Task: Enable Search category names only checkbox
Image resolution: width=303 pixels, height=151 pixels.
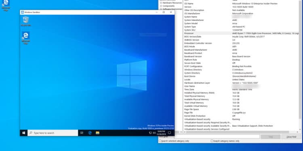Action: (212, 141)
